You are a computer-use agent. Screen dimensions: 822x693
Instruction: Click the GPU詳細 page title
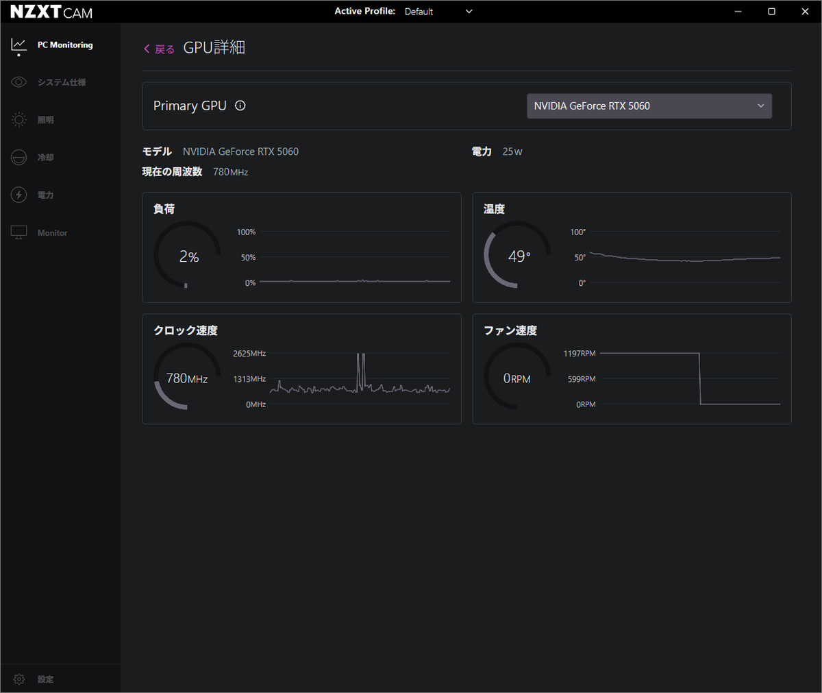pos(214,47)
